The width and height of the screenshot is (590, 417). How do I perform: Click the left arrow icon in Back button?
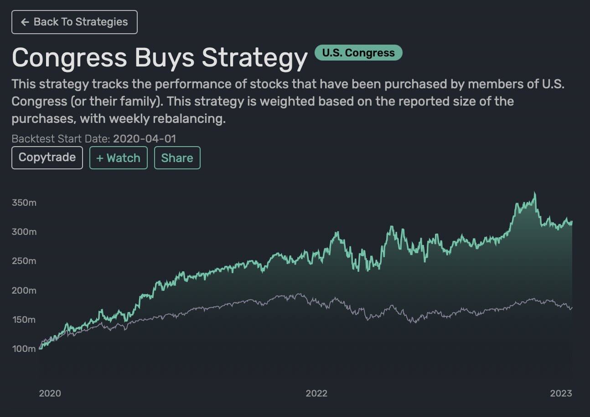coord(25,22)
